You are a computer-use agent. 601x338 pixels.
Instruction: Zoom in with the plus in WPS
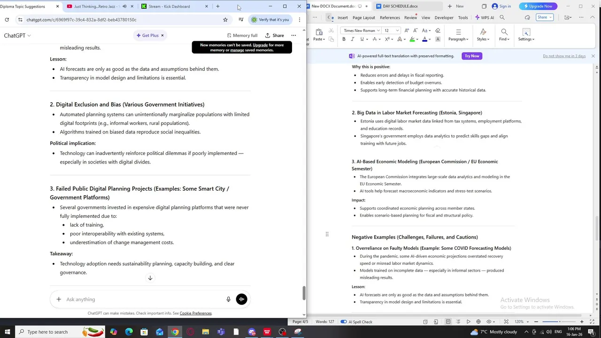[582, 322]
